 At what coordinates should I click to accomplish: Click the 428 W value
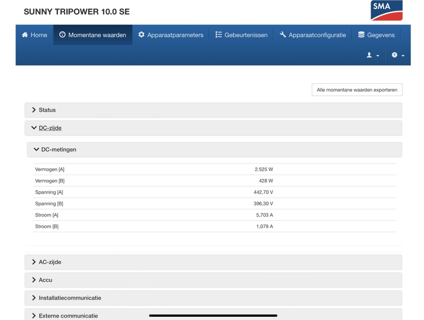coord(266,181)
